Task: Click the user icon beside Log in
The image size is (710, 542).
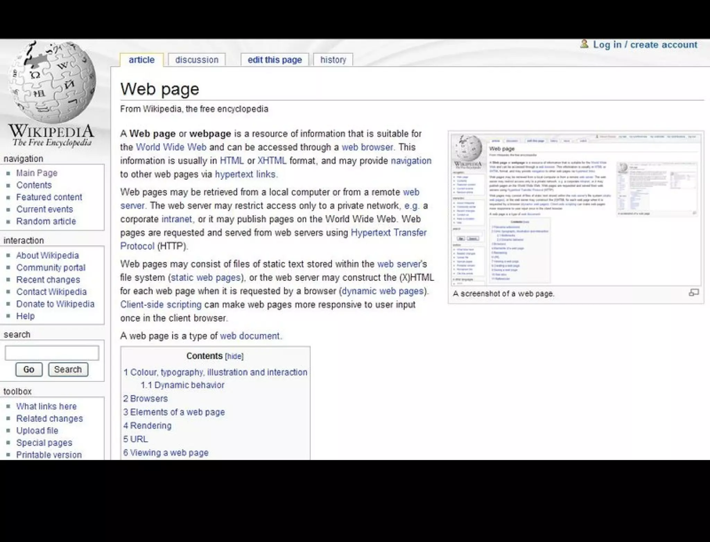Action: (584, 44)
